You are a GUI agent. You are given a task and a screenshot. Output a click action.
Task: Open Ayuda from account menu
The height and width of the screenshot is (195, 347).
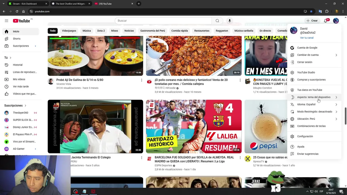[314, 147]
